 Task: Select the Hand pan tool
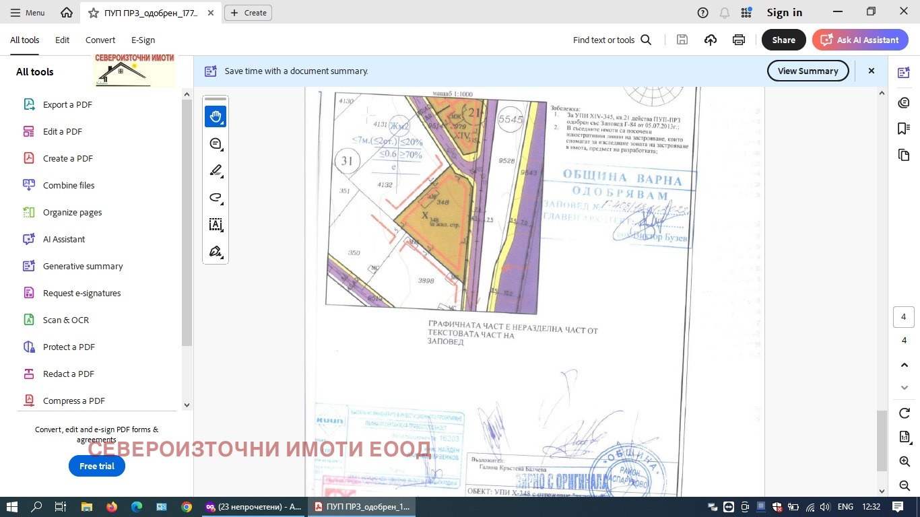[216, 116]
